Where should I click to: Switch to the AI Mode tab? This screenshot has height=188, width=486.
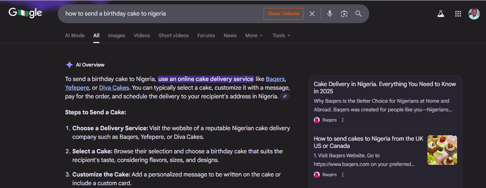point(75,35)
